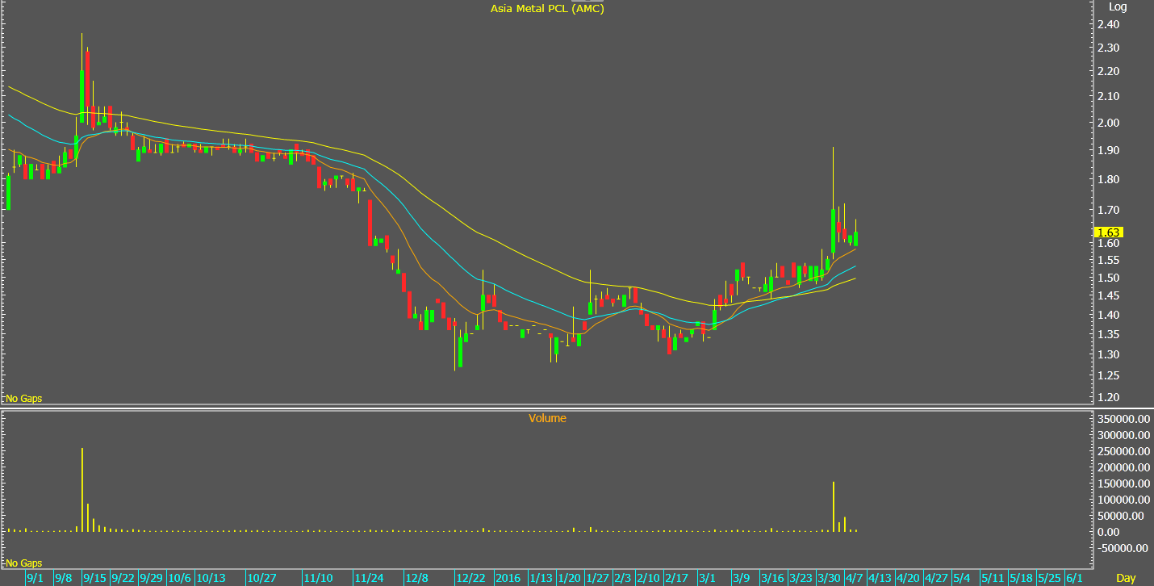Click the 5/4 date label
The image size is (1154, 586).
coord(961,579)
